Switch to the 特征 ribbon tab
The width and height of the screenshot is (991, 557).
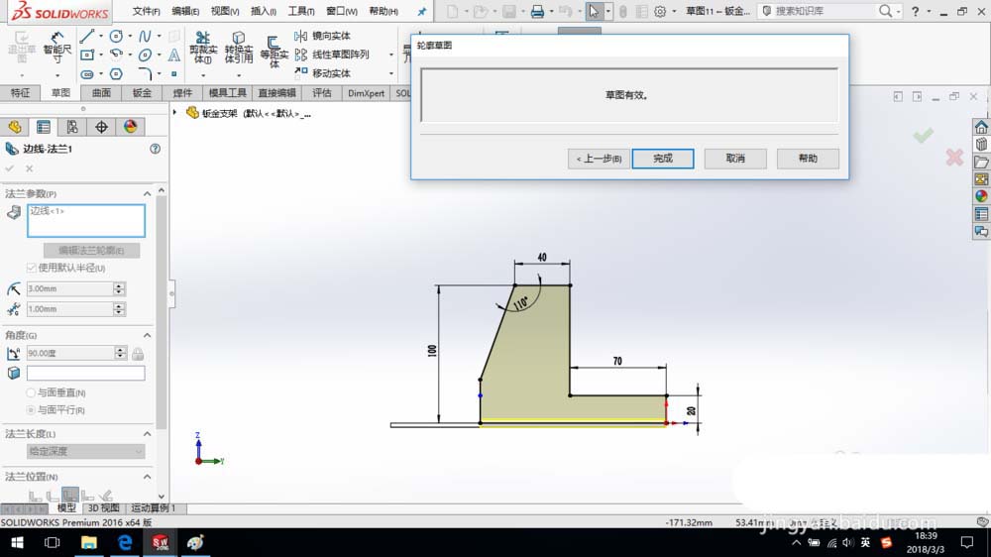pos(20,93)
